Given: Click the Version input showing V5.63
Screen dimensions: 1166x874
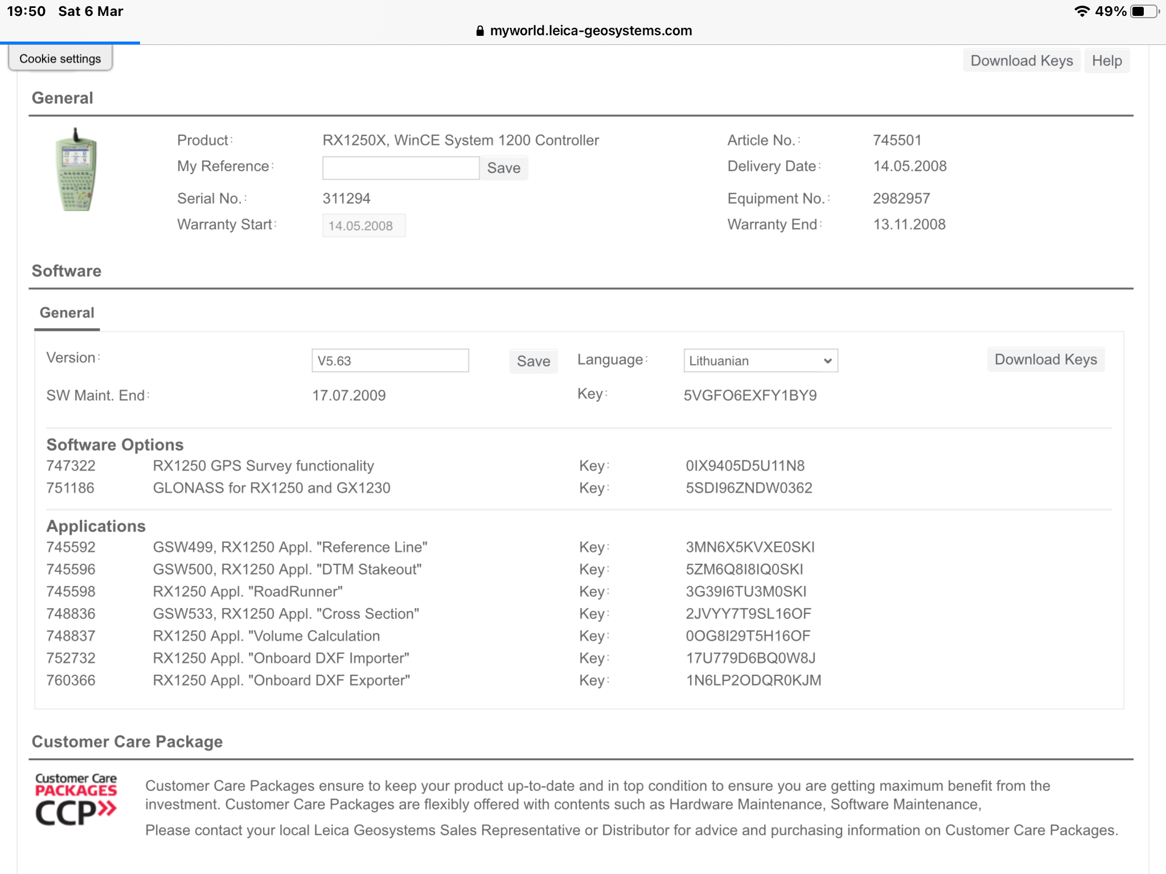Looking at the screenshot, I should tap(390, 361).
